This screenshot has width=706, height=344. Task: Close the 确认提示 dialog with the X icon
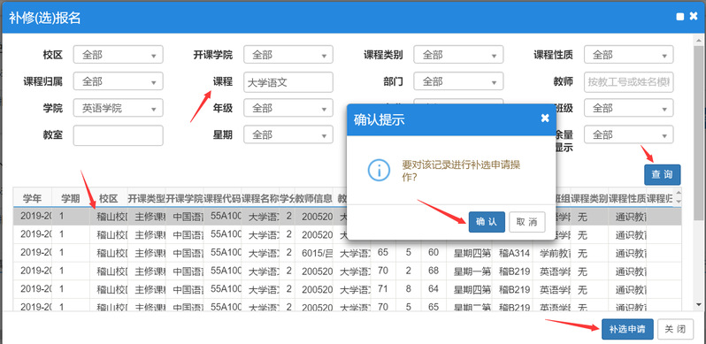point(545,118)
